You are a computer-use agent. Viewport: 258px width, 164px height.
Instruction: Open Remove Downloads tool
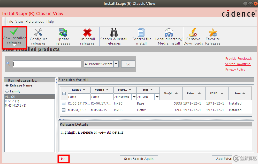coord(193,37)
